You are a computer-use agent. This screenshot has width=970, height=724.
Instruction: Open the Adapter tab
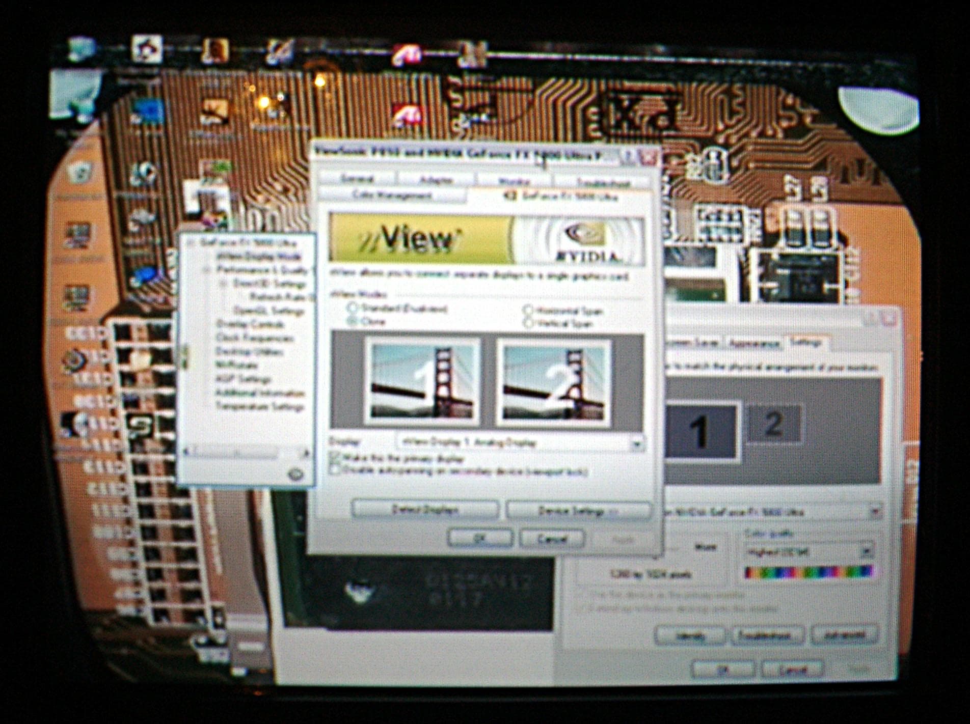[436, 180]
